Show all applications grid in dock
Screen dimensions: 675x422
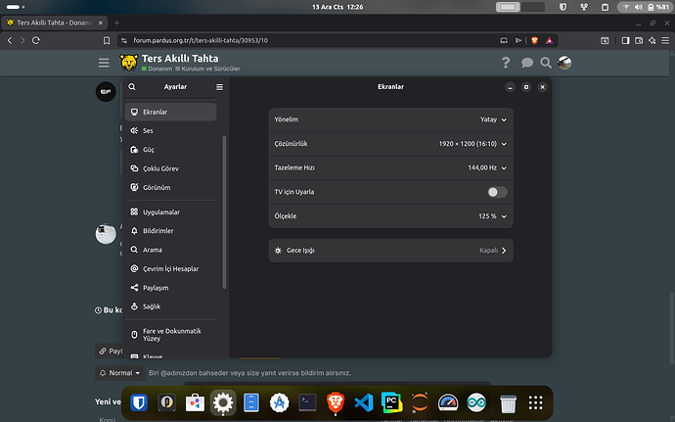(535, 401)
